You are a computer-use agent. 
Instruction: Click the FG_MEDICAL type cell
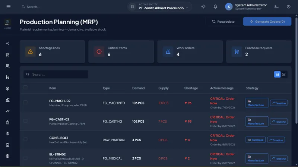pos(112,158)
